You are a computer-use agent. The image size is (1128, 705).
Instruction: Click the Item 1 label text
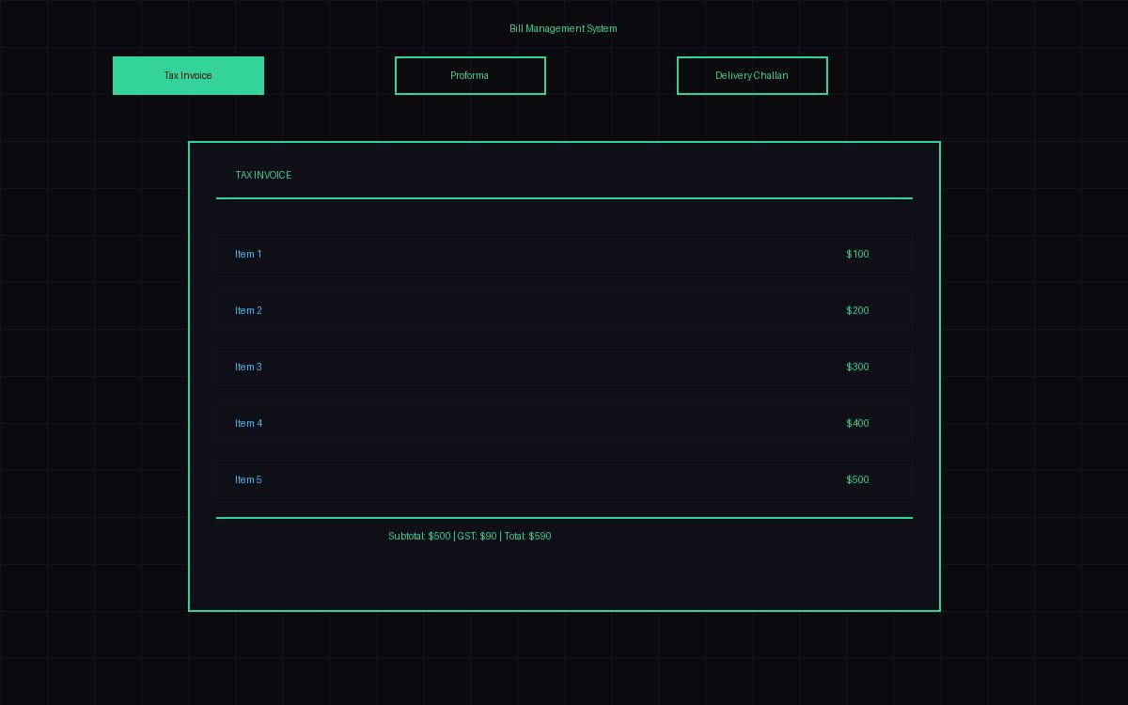(x=248, y=254)
